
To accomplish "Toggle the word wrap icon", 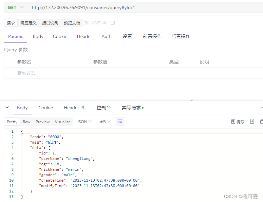I will pyautogui.click(x=120, y=122).
